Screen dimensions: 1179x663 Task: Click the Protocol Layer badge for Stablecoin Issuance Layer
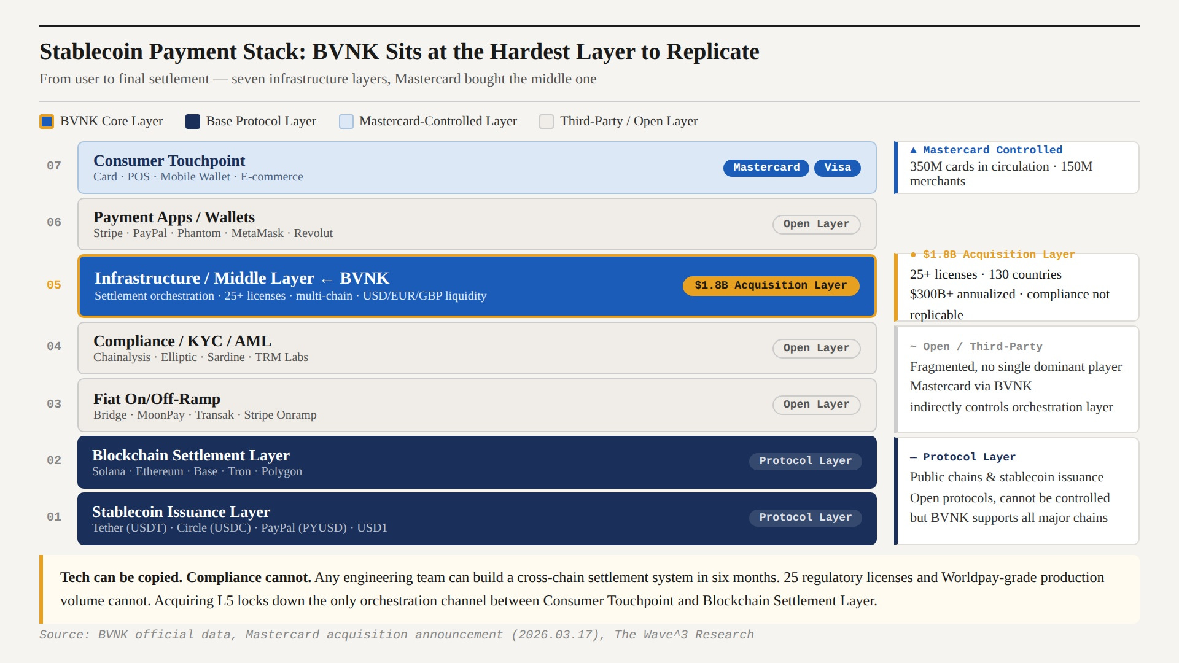[805, 518]
